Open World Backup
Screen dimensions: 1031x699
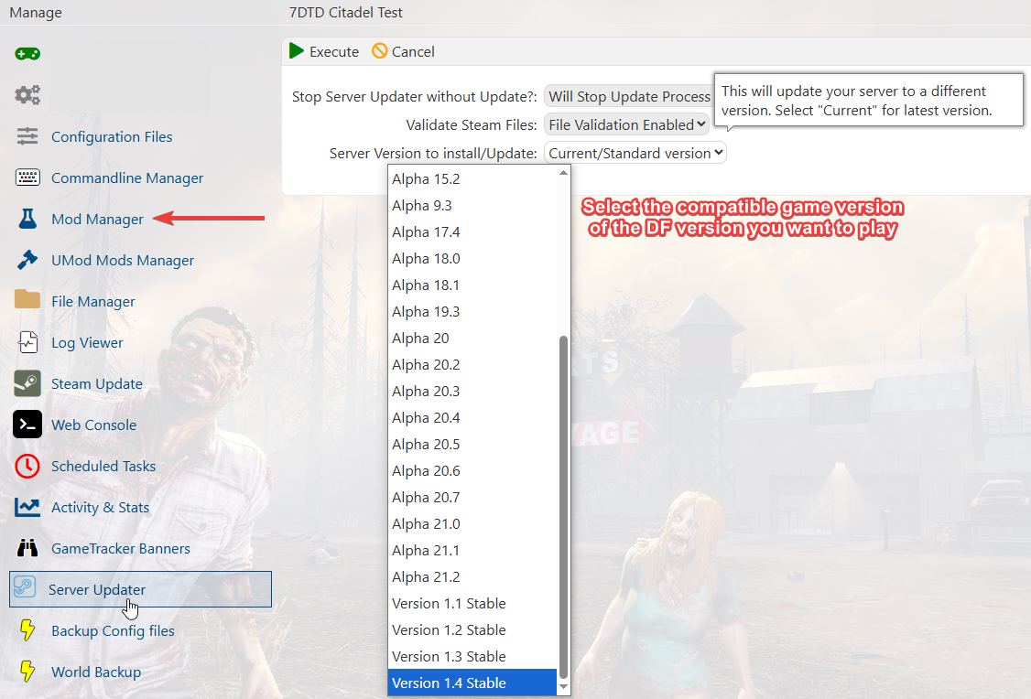[97, 672]
